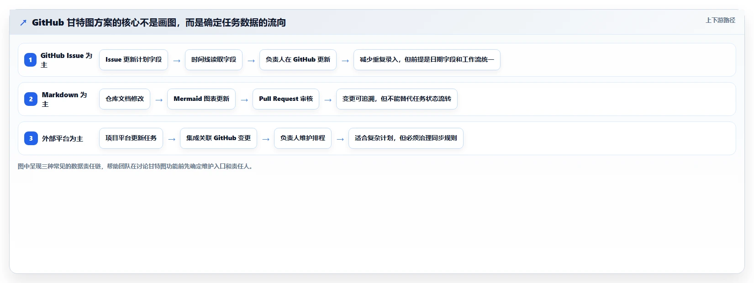This screenshot has width=754, height=283.
Task: Click the '外部平台为主' row label
Action: click(x=63, y=138)
